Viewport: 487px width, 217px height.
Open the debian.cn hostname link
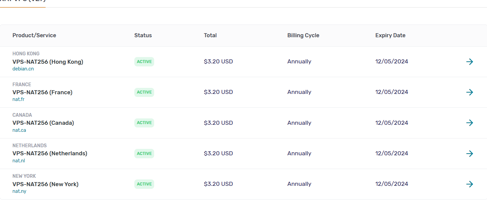click(x=23, y=69)
